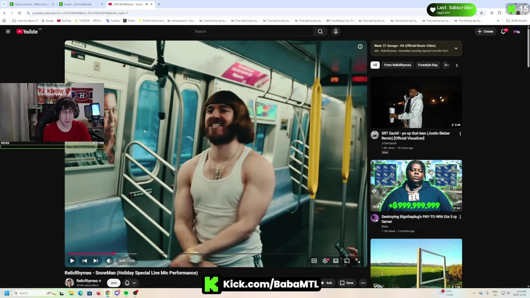Viewport: 530px width, 298px height.
Task: Open options for SRT Sachi video
Action: click(460, 134)
